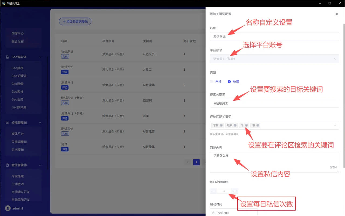Remove the 了解 keyword tag
Image resolution: width=345 pixels, height=216 pixels.
pos(221,125)
